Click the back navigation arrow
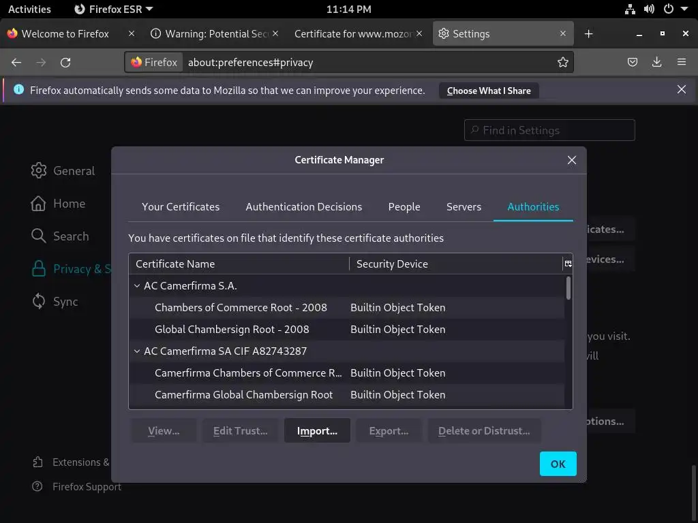698x523 pixels. (16, 63)
